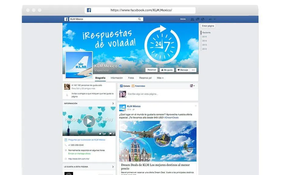Click the Mensaje button
Viewport: 281px width, 175px height.
(182, 70)
